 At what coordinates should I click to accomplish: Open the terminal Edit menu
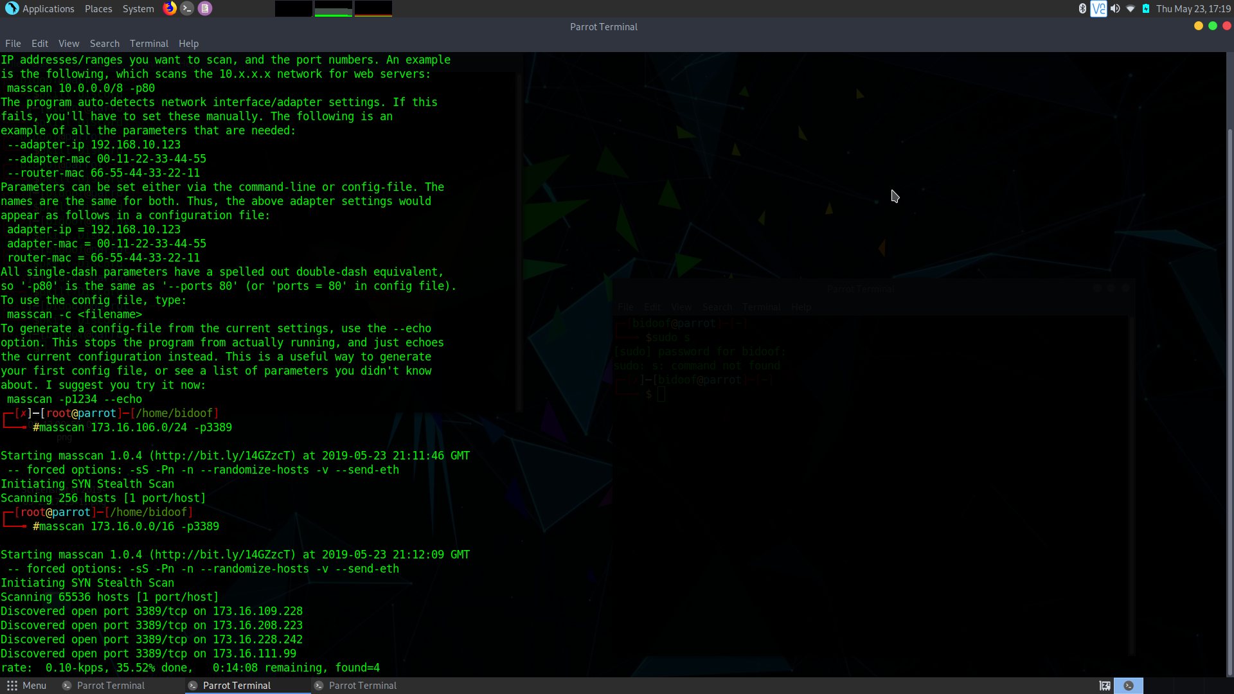[x=40, y=44]
